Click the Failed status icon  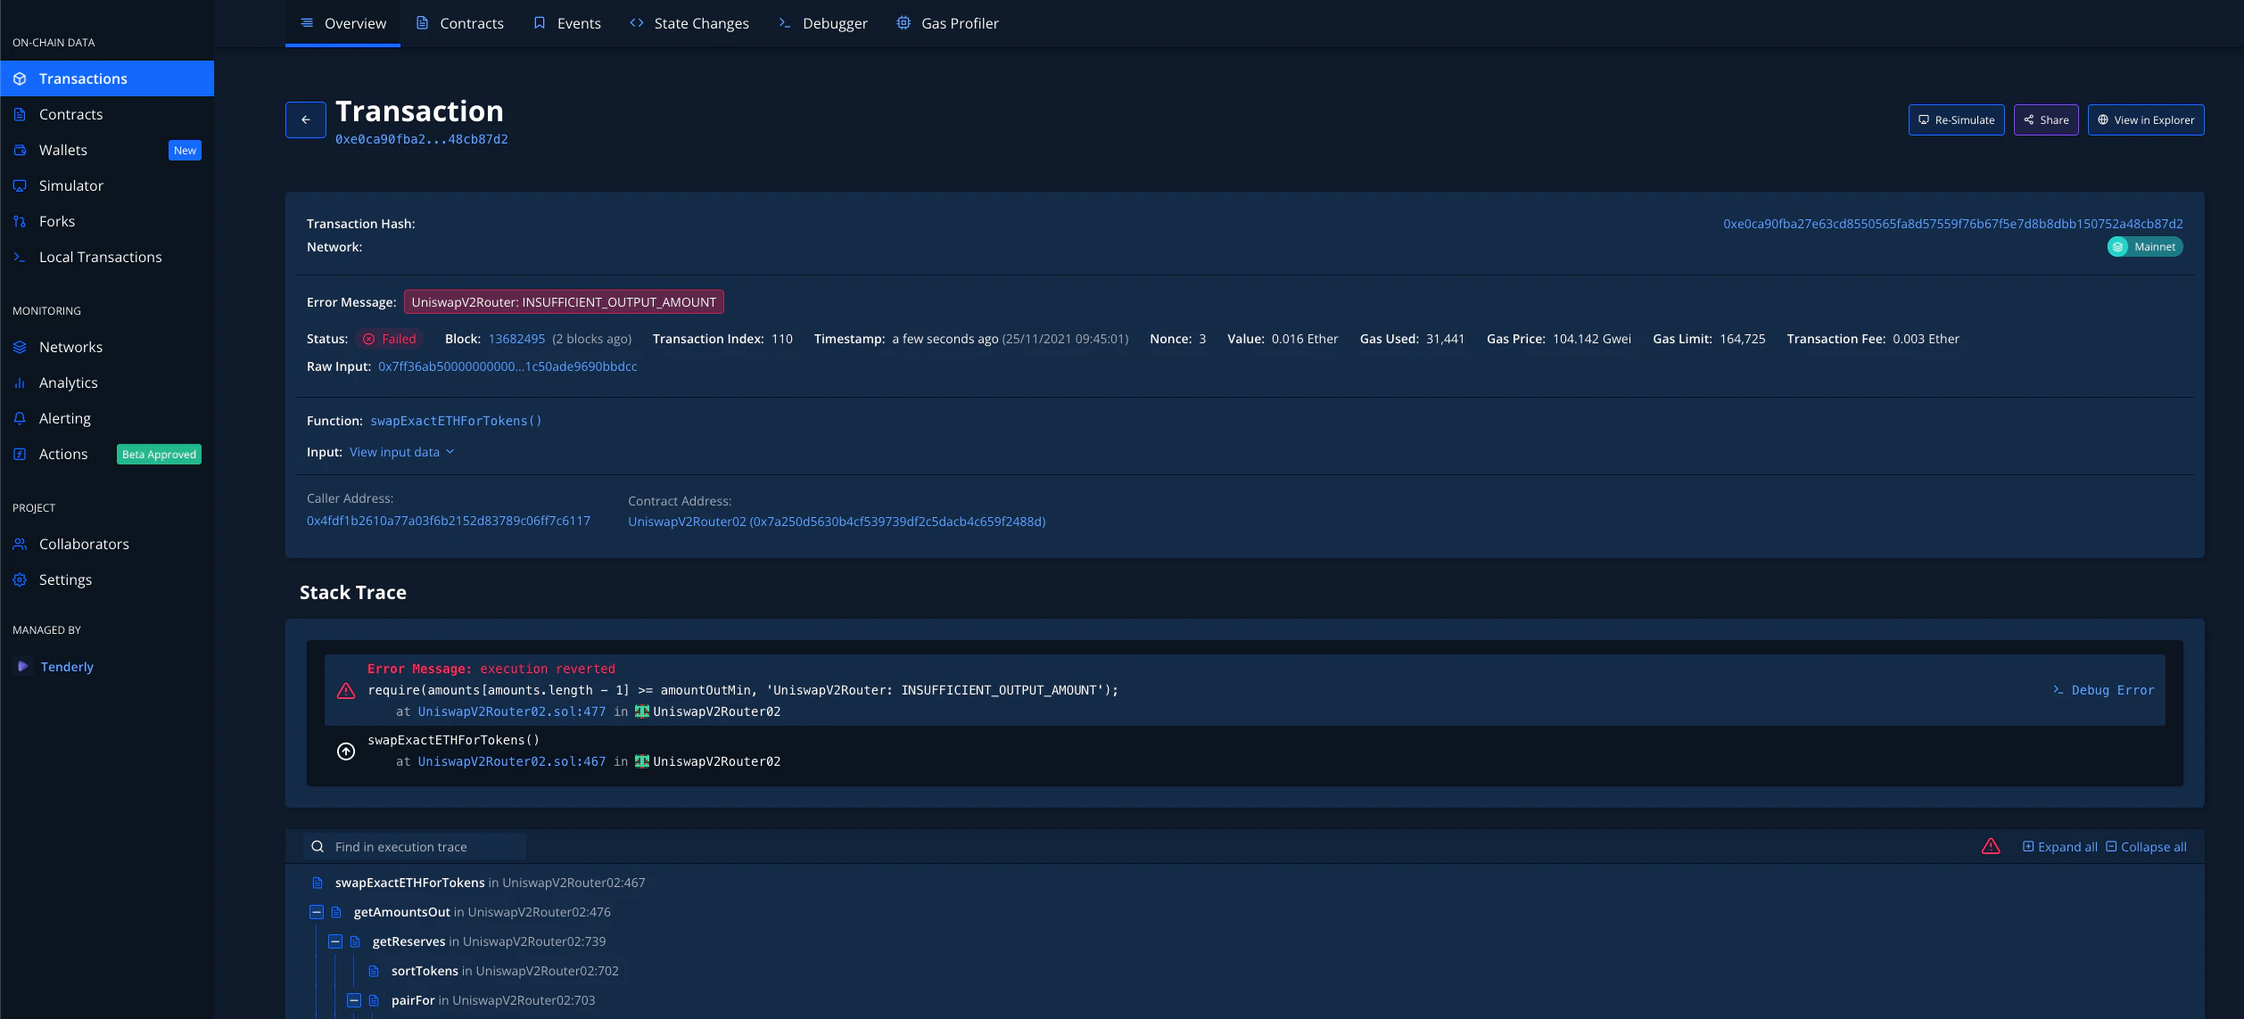(368, 339)
